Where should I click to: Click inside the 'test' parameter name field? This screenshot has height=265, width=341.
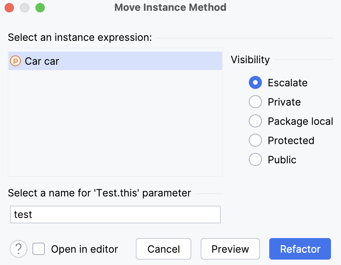coord(115,215)
